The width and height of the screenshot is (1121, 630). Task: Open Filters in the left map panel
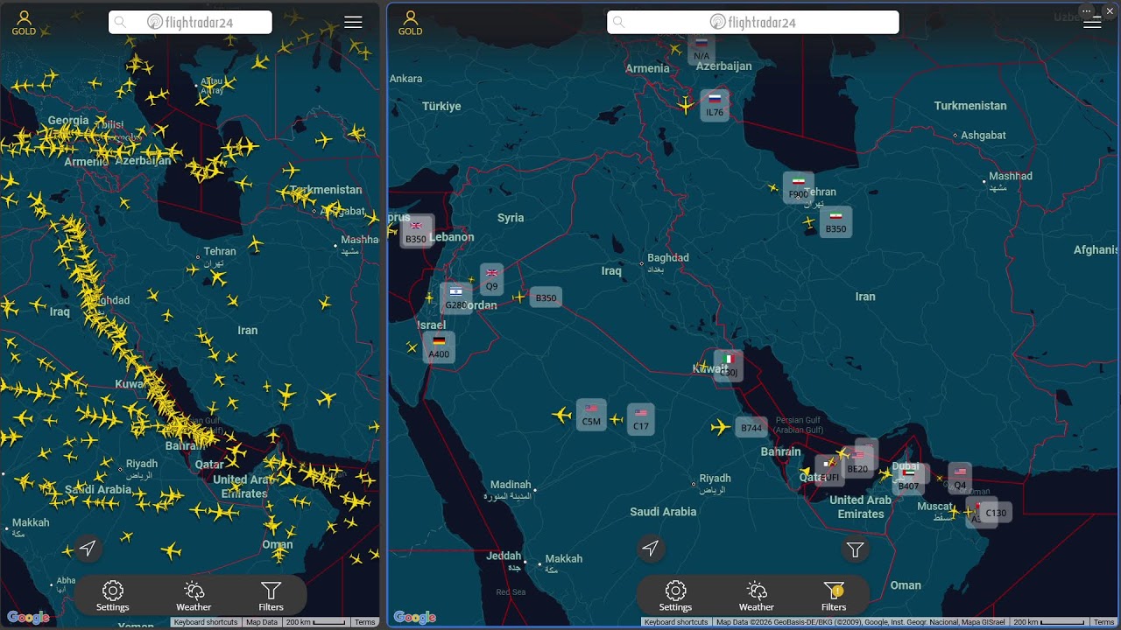(x=271, y=595)
